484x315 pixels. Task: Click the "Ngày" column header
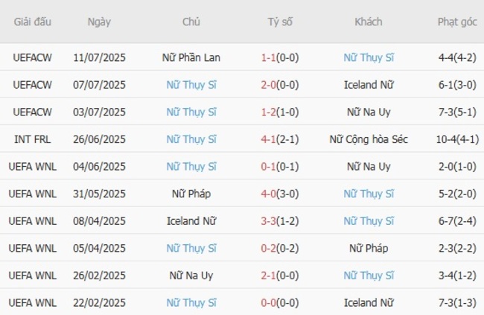pyautogui.click(x=99, y=22)
